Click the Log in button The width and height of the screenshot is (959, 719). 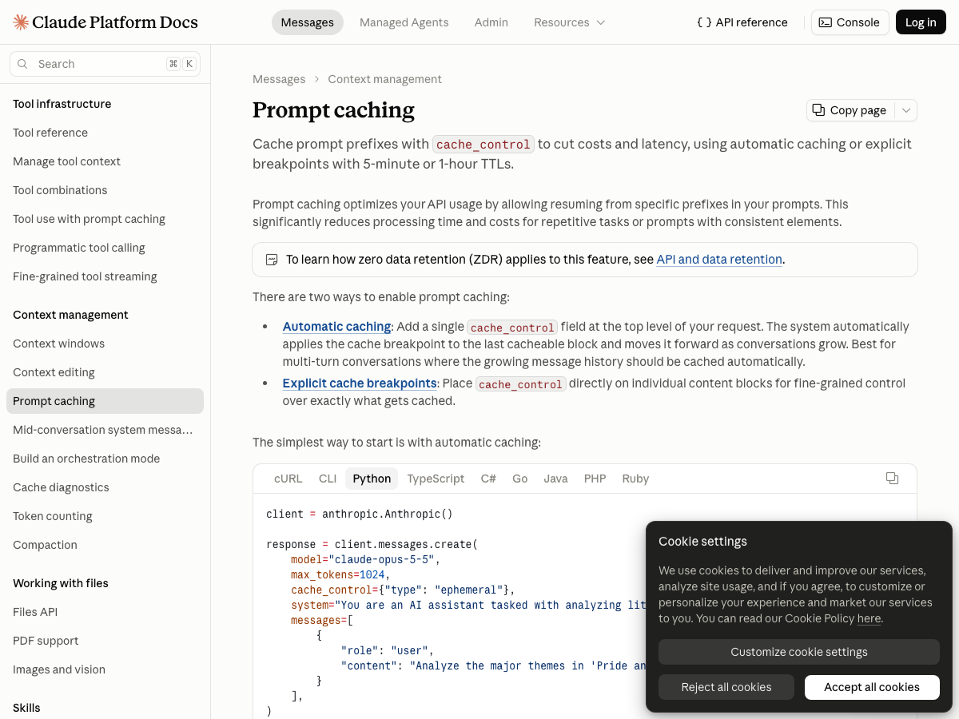coord(921,22)
